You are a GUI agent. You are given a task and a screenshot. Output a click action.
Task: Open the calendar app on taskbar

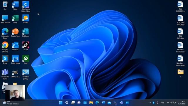coord(85,103)
